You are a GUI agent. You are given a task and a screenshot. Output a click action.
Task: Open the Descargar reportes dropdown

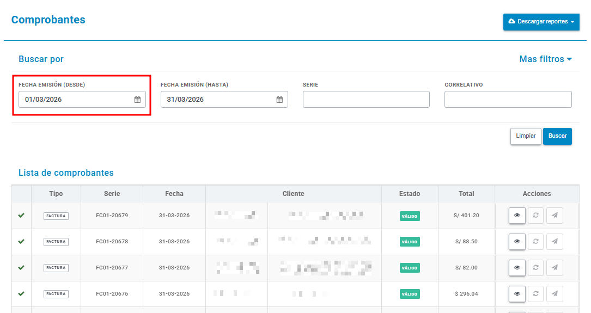541,22
